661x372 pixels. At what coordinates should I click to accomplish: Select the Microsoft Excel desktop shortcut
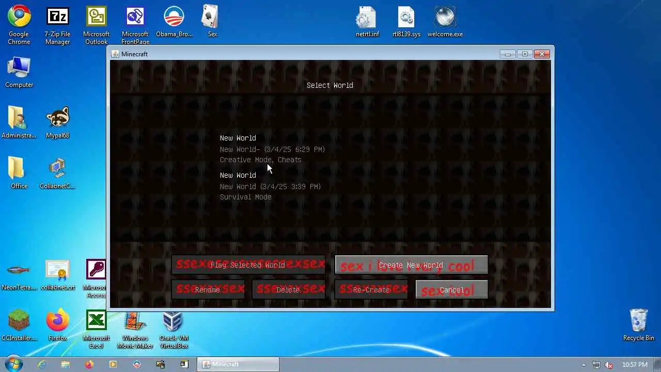point(96,329)
